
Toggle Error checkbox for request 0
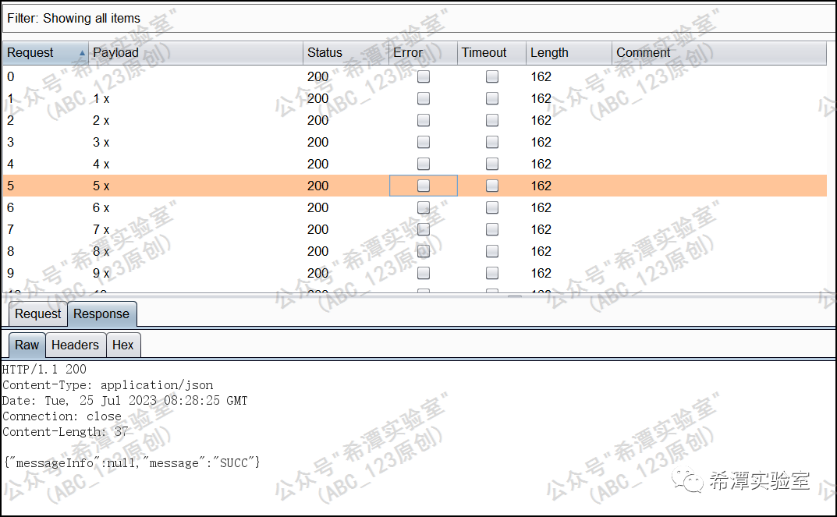(424, 77)
